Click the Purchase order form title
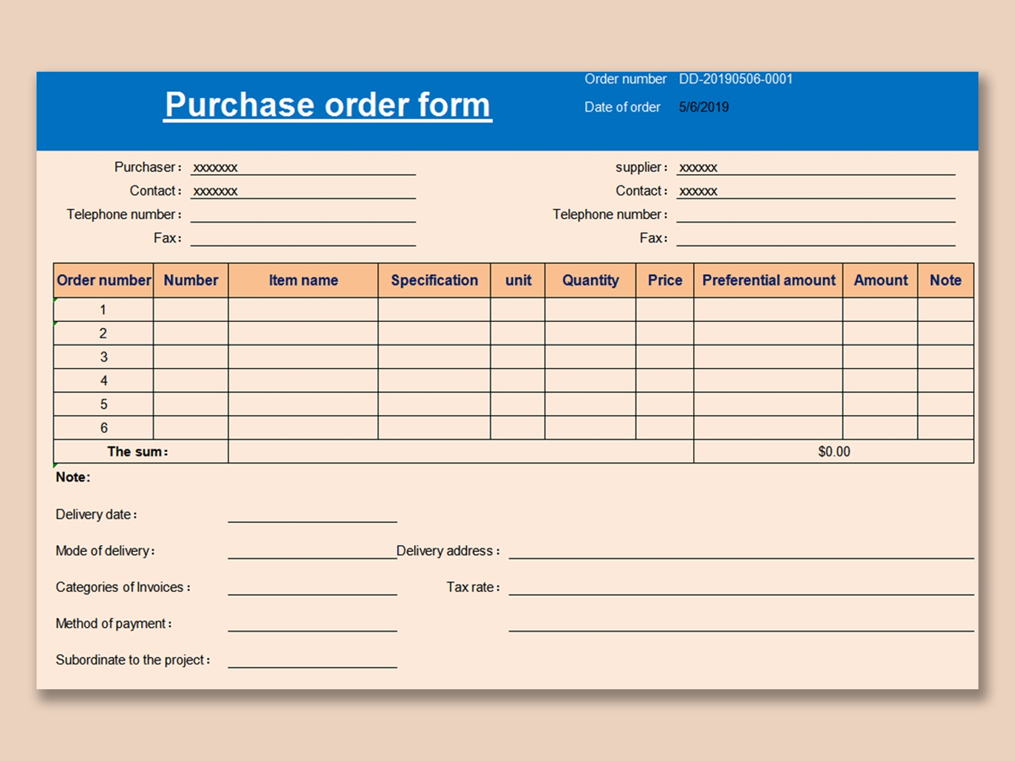The height and width of the screenshot is (761, 1015). (x=328, y=106)
